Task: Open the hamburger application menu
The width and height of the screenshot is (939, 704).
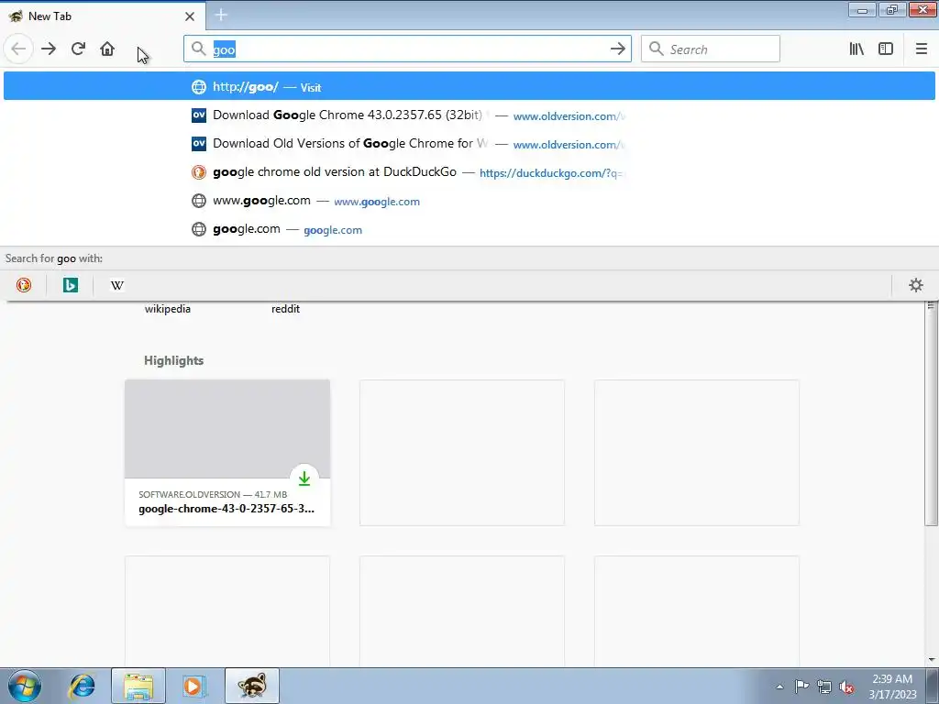Action: pyautogui.click(x=922, y=49)
